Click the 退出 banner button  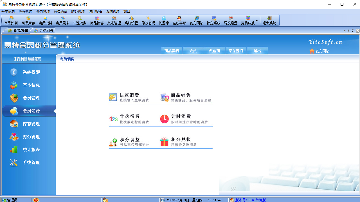pyautogui.click(x=257, y=51)
